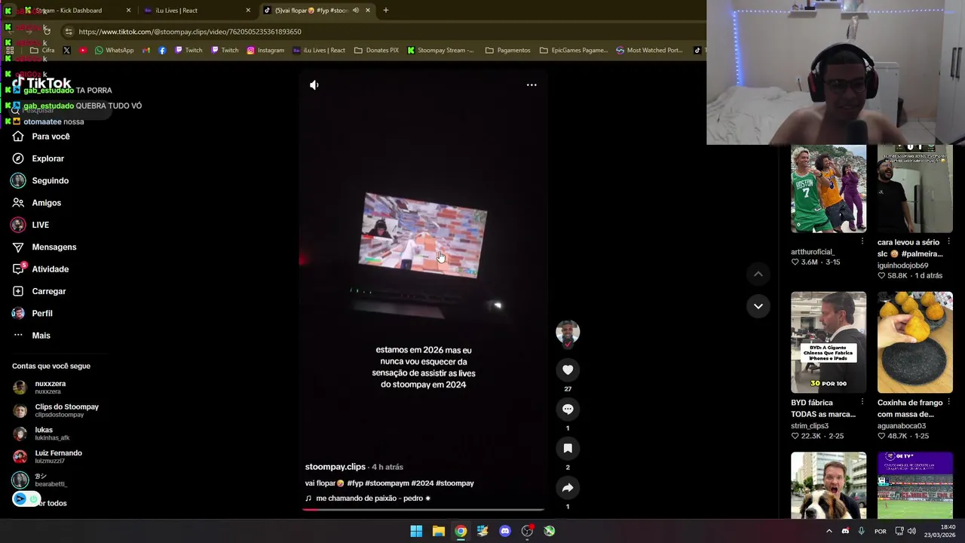Viewport: 965px width, 543px height.
Task: Open the Donates PIX bookmark folder
Action: [x=376, y=51]
